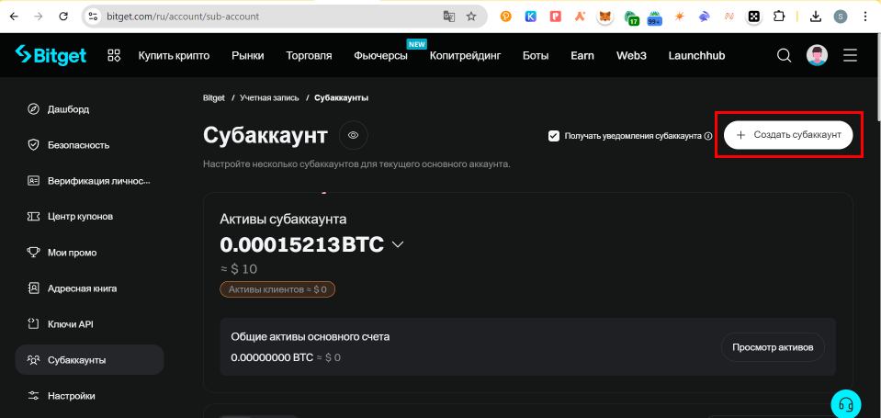Open the search magnifier icon
The image size is (881, 418).
coord(784,55)
